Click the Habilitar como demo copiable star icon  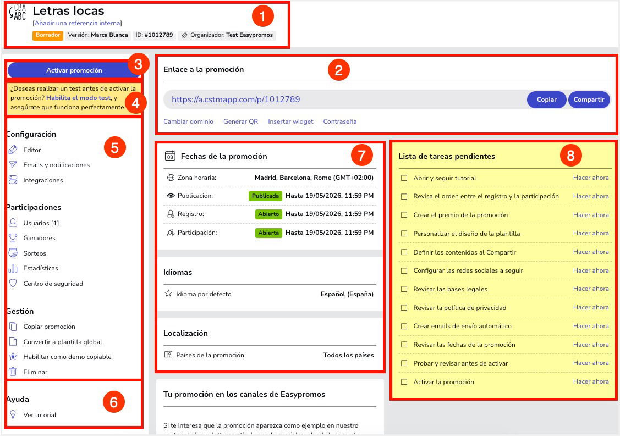[x=13, y=356]
